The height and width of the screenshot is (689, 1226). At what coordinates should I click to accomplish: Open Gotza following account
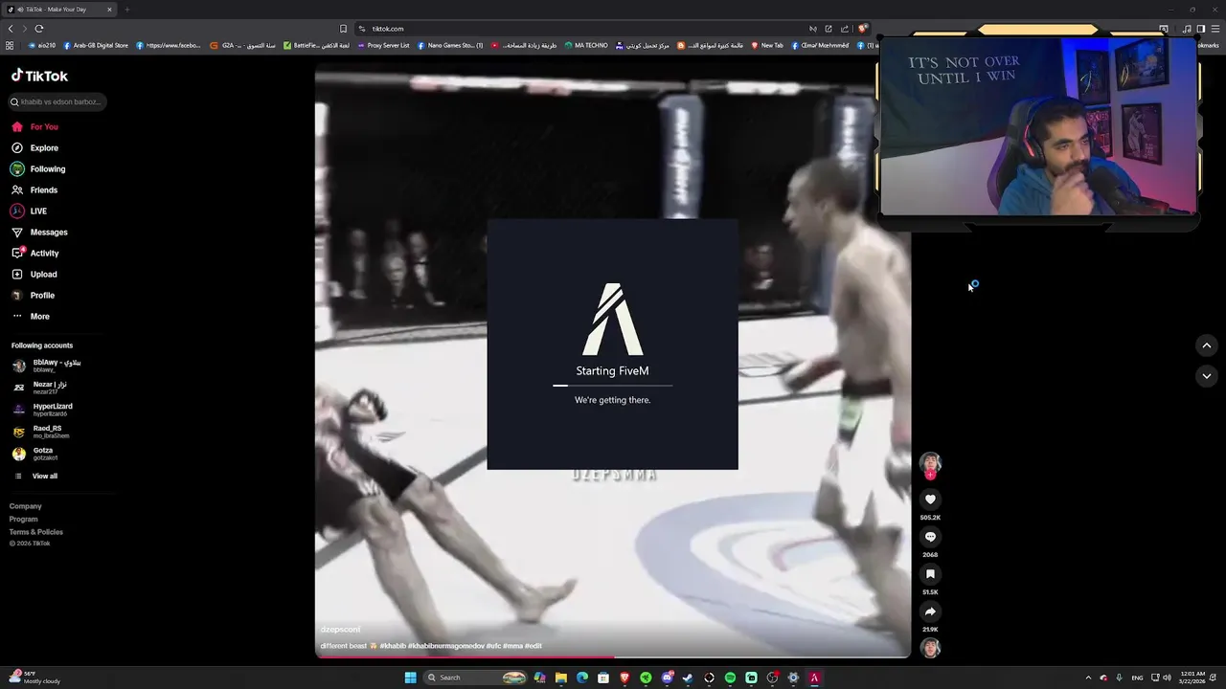[x=35, y=454]
